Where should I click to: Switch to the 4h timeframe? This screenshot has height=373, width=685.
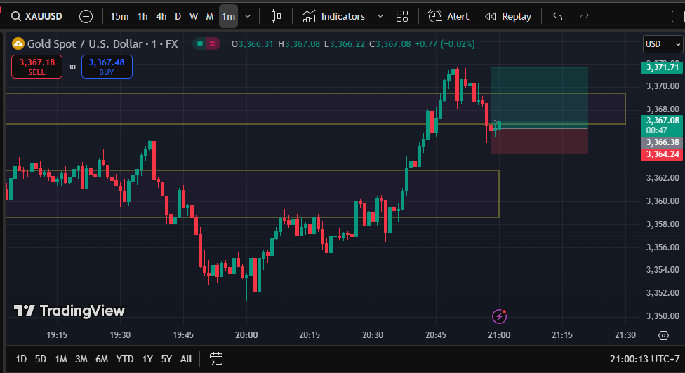click(x=161, y=17)
